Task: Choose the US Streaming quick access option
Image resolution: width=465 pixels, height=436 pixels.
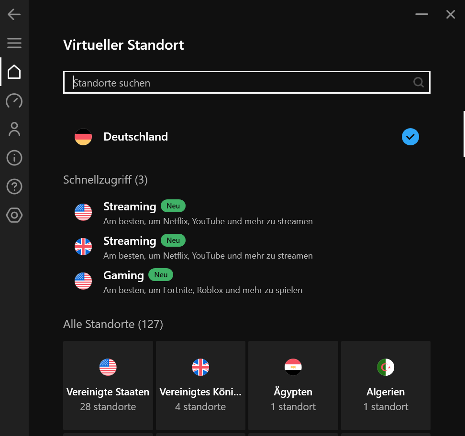Action: click(x=247, y=212)
